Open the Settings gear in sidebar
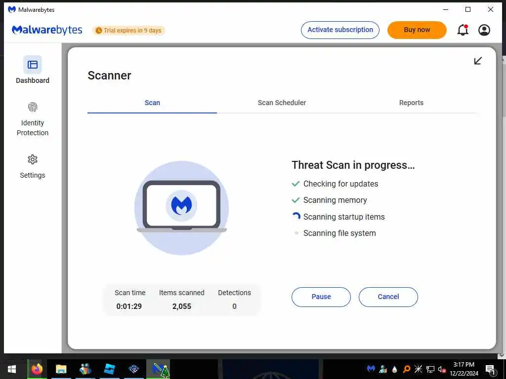Image resolution: width=506 pixels, height=379 pixels. (33, 159)
